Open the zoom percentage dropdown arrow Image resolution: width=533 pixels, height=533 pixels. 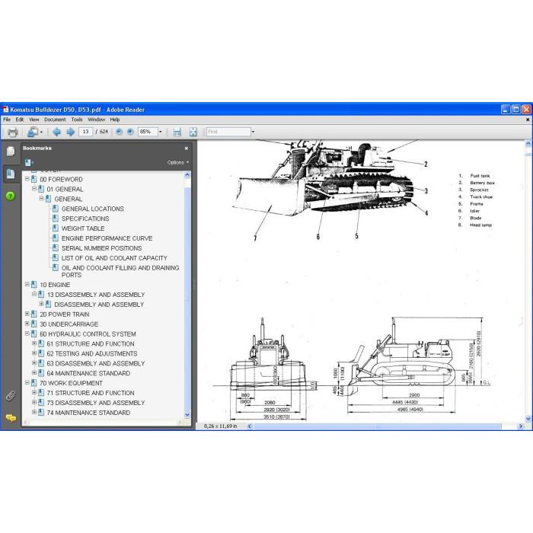point(161,132)
